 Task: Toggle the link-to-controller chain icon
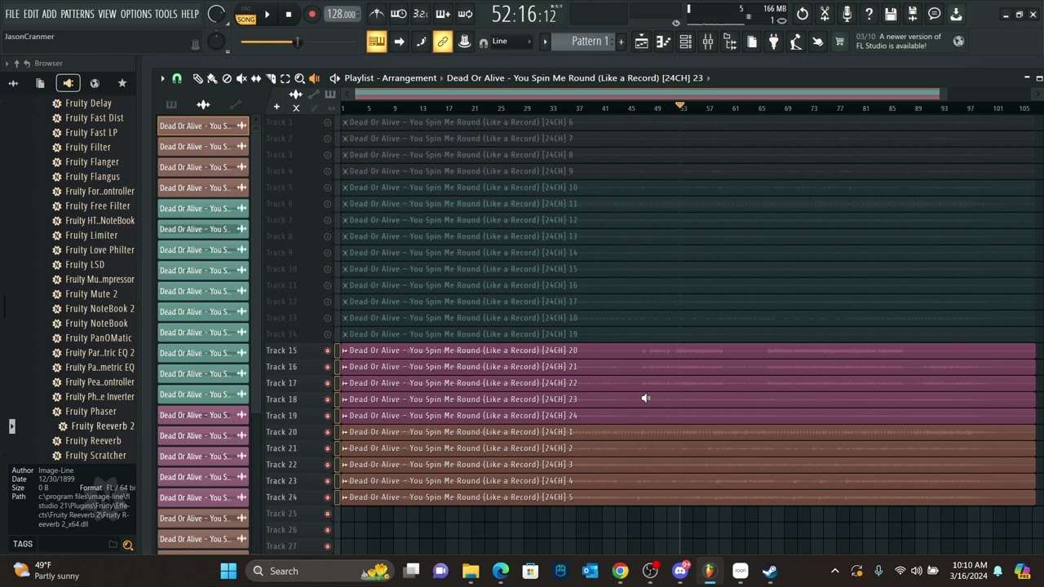(x=442, y=42)
